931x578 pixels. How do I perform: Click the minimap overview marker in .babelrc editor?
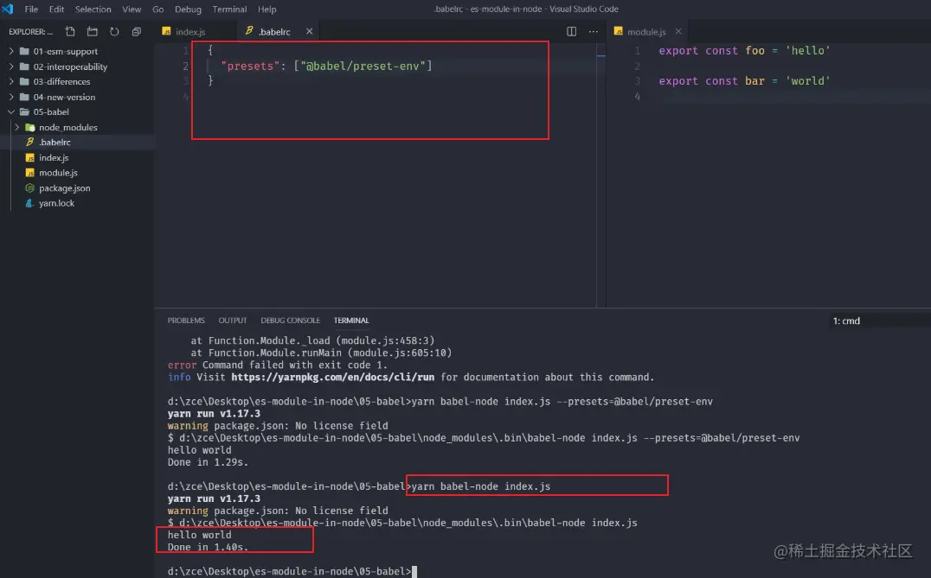pos(600,55)
